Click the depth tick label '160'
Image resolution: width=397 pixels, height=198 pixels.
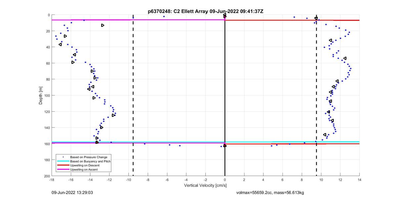(47, 144)
